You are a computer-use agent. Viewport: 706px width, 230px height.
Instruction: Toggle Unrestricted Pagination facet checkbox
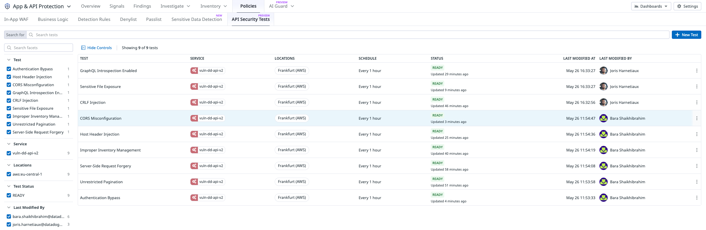click(9, 124)
